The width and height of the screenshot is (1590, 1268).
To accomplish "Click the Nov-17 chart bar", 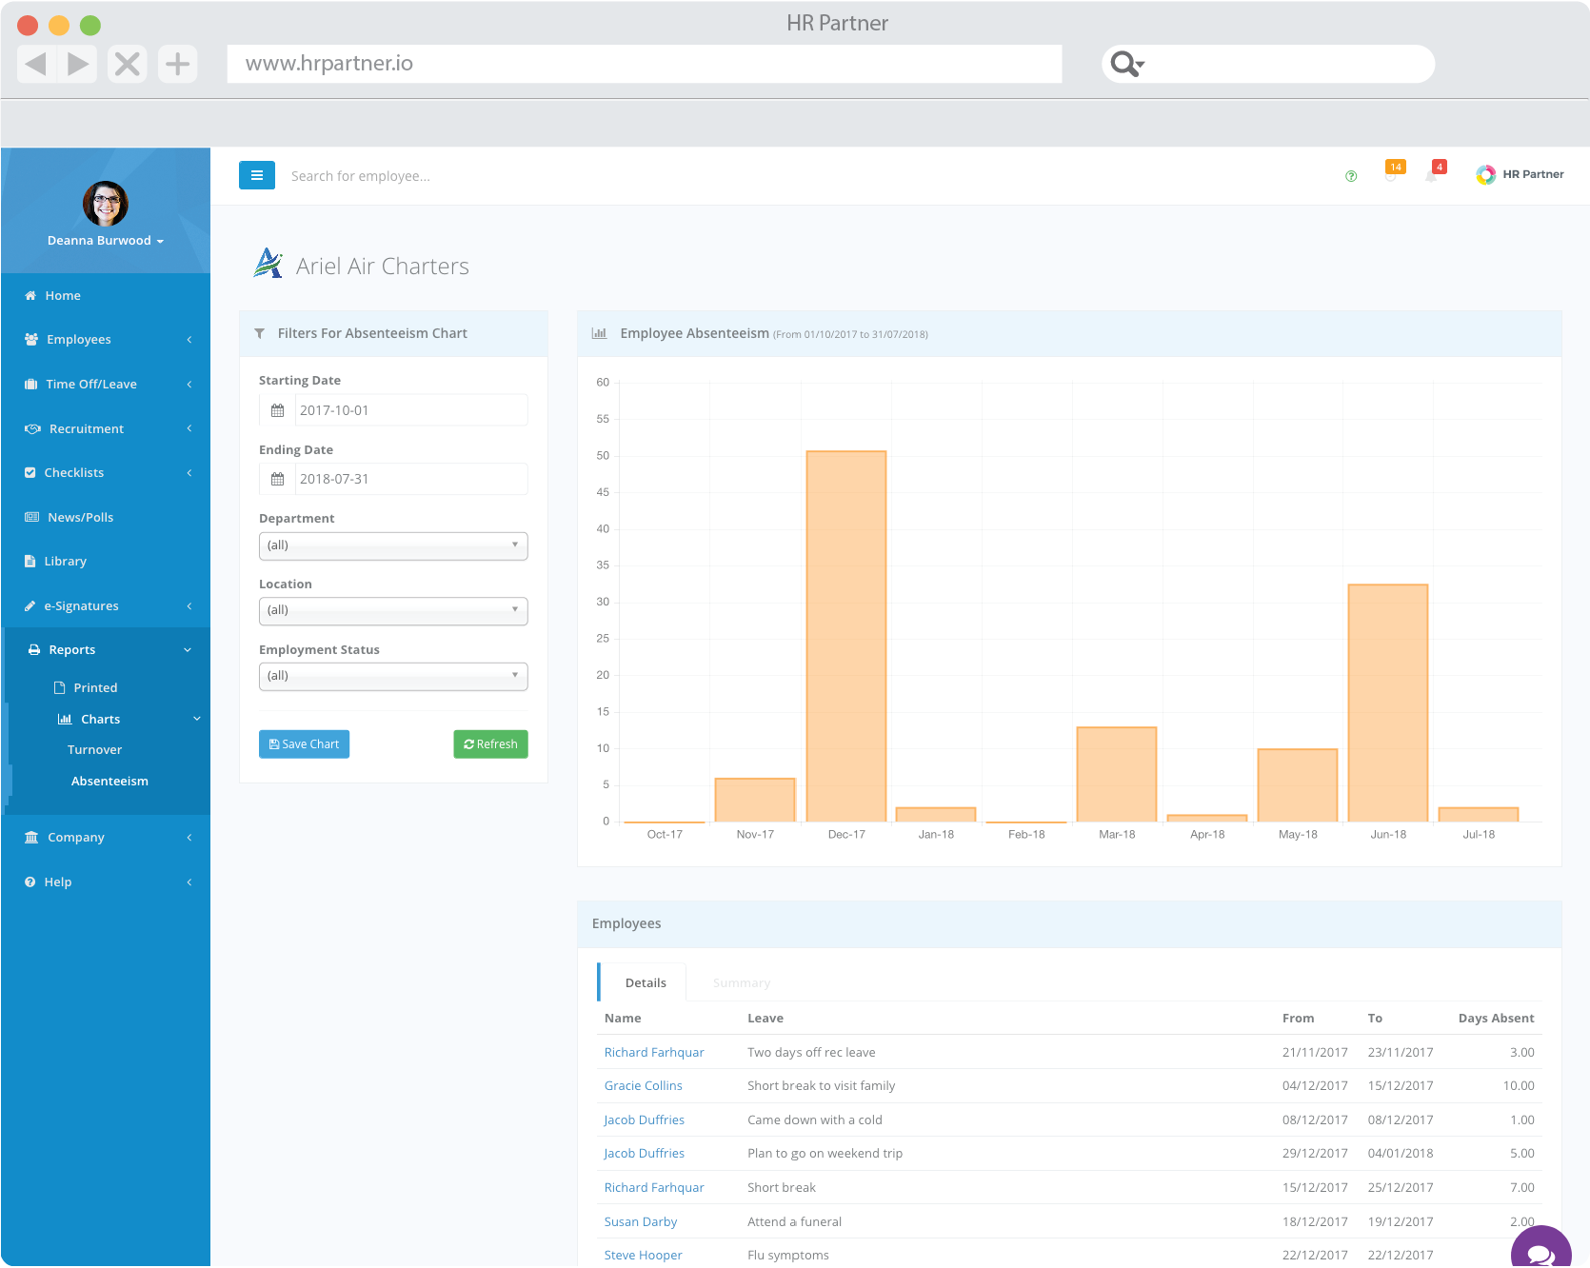I will tap(755, 800).
